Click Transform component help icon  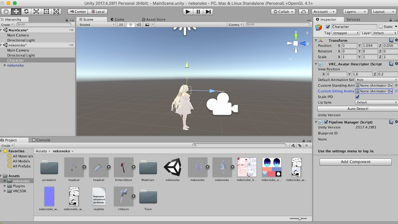pyautogui.click(x=391, y=40)
